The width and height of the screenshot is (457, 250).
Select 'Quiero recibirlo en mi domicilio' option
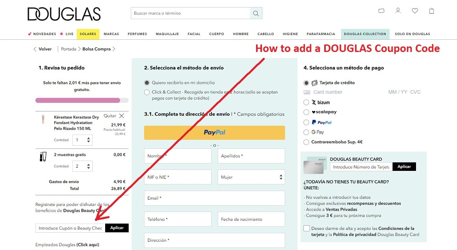tap(147, 83)
